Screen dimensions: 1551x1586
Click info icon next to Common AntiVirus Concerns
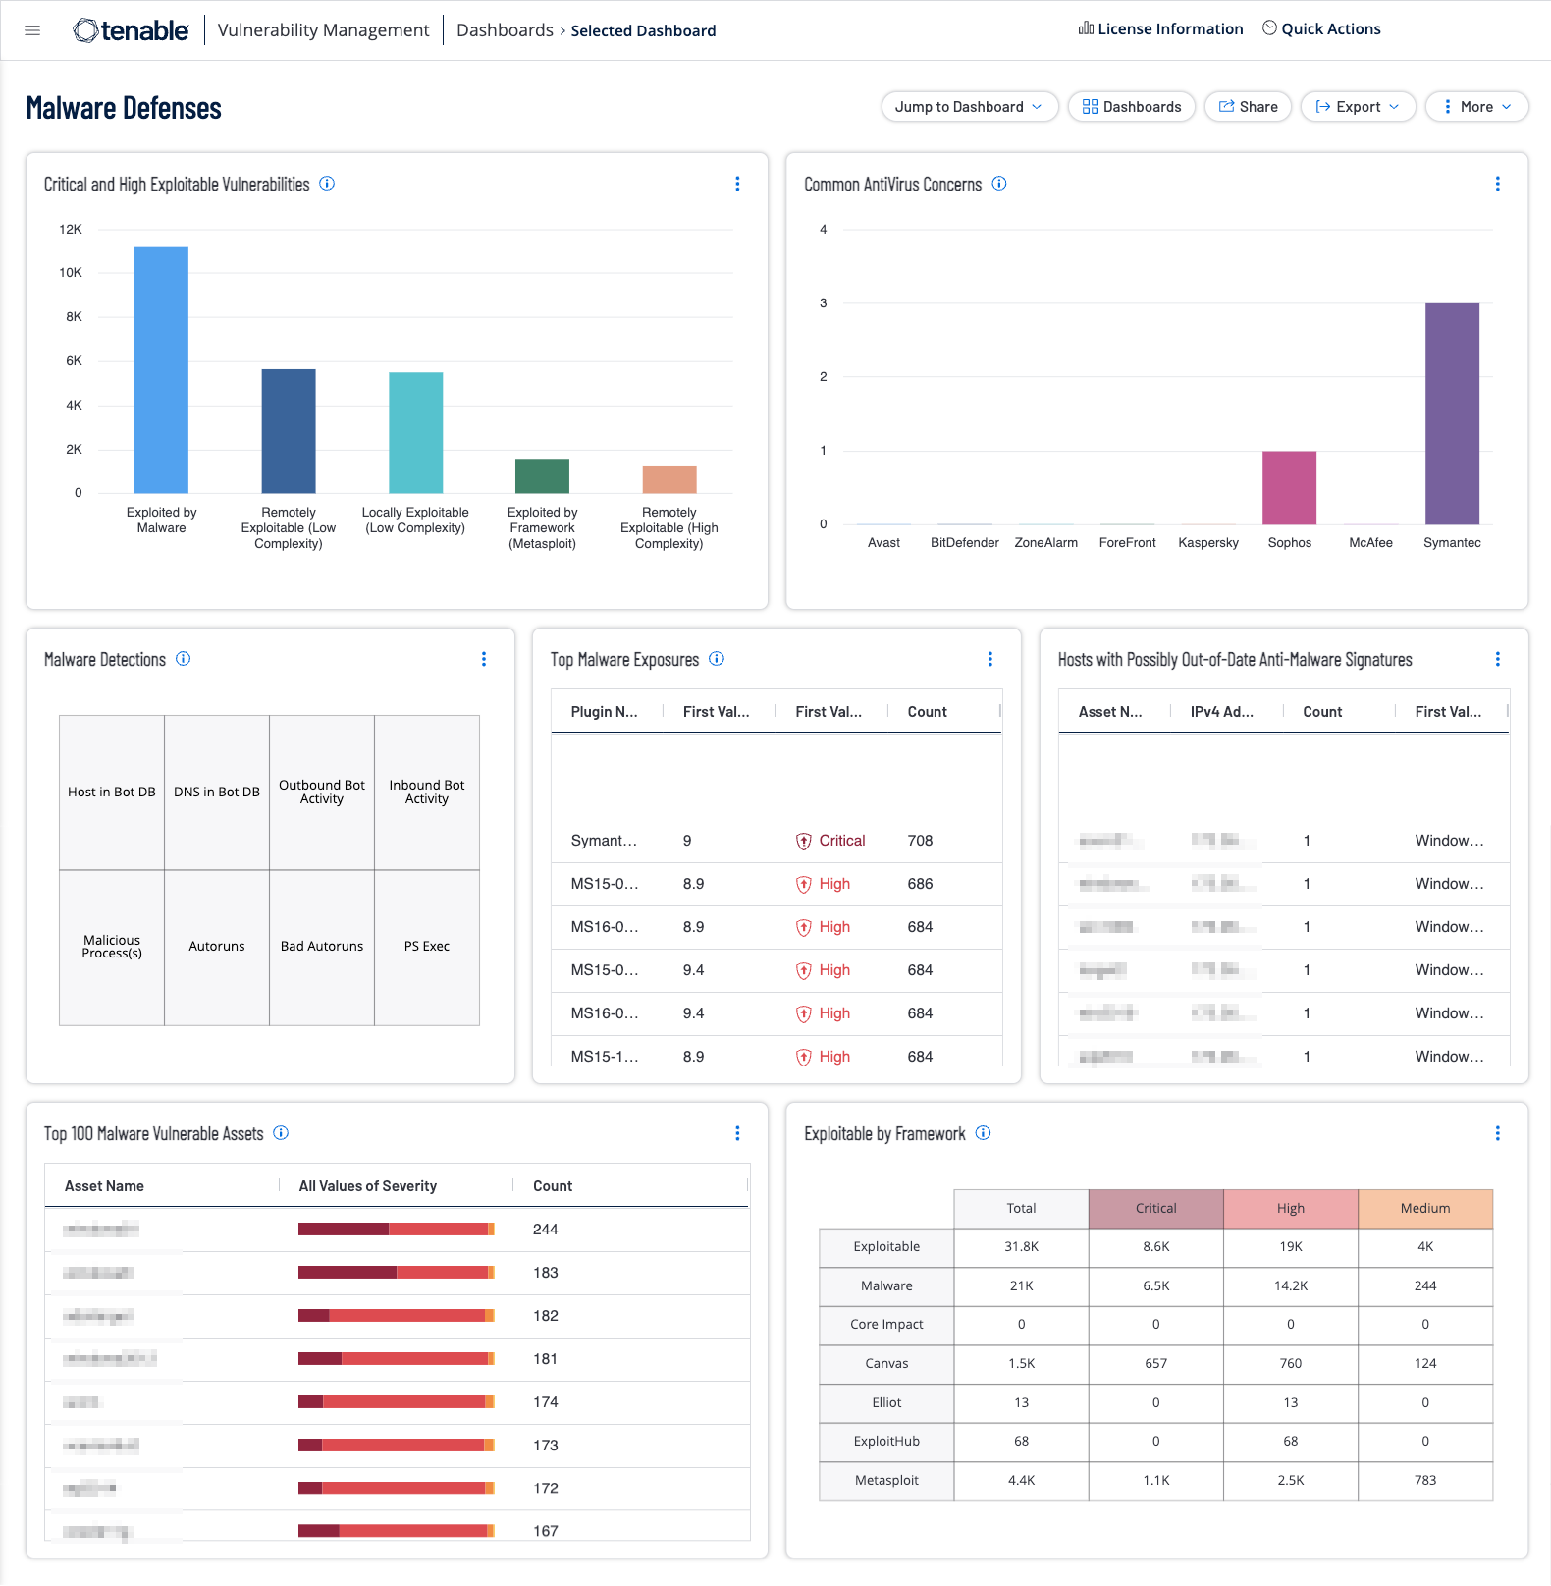click(x=999, y=184)
